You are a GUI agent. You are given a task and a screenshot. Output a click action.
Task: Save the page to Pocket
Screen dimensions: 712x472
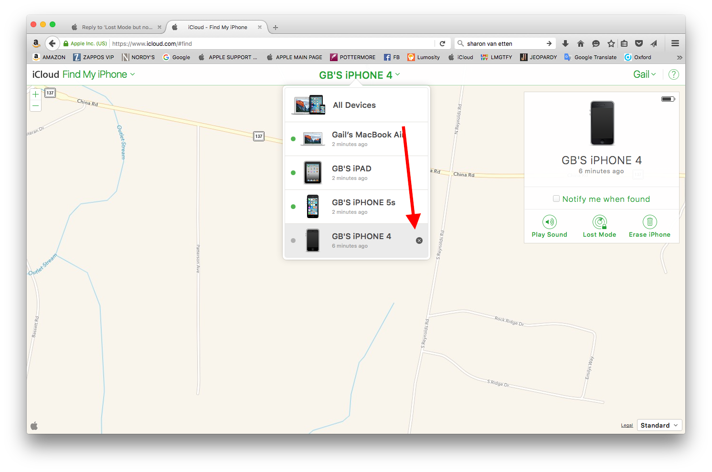(x=639, y=43)
